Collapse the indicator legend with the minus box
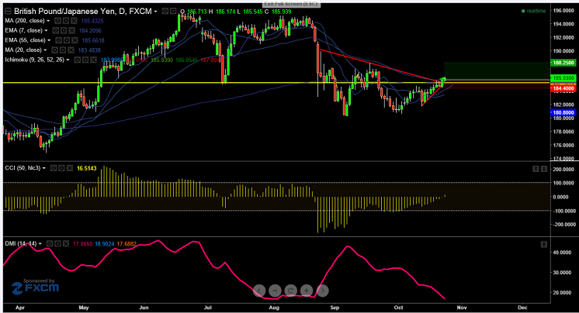Image resolution: width=579 pixels, height=313 pixels. tap(8, 12)
